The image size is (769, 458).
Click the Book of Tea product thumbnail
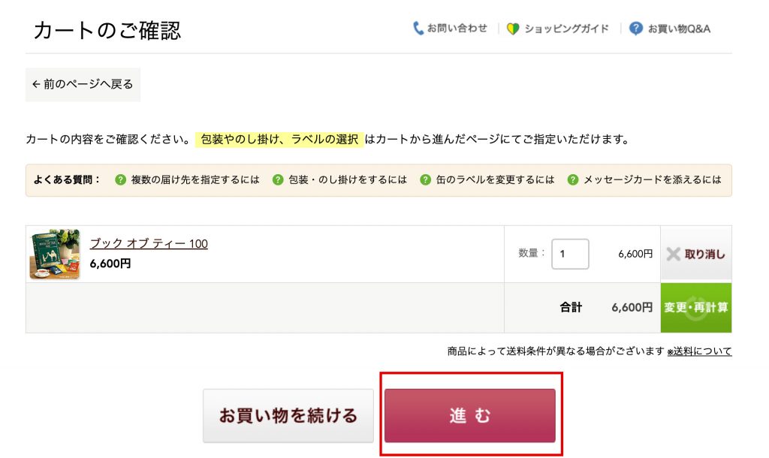55,254
